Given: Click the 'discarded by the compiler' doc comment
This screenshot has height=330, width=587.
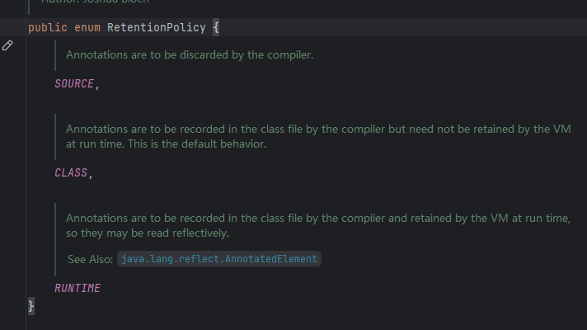Looking at the screenshot, I should coord(247,54).
